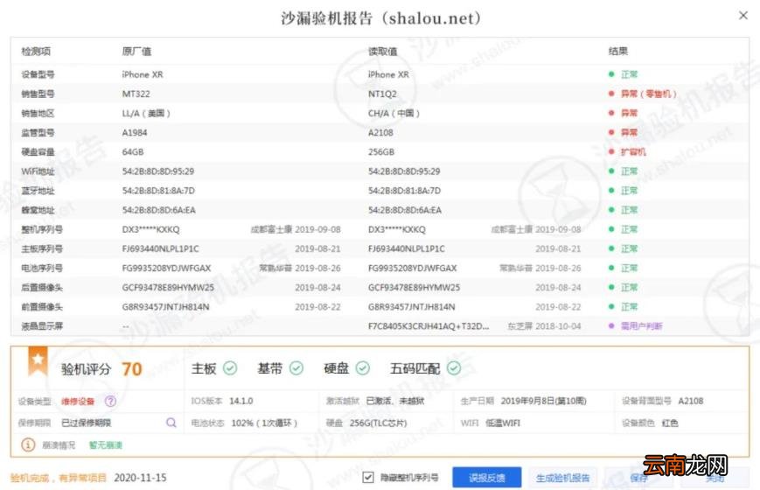Click the red 维修设备 device type label
Screen dimensions: 760x490
coord(78,402)
